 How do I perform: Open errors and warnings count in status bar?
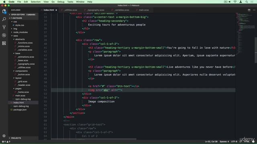[x=6, y=142]
